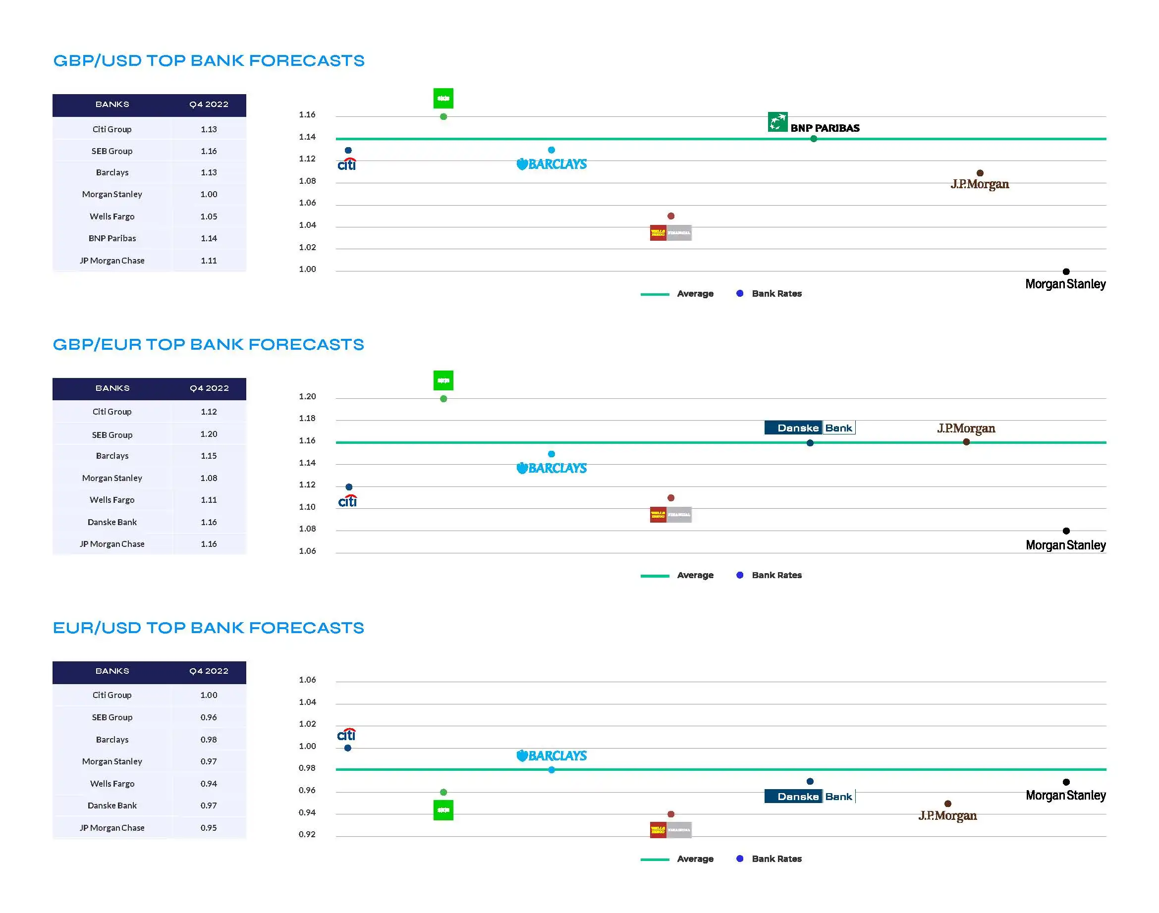
Task: Click the Danske Bank logo in EUR/USD chart
Action: click(810, 797)
